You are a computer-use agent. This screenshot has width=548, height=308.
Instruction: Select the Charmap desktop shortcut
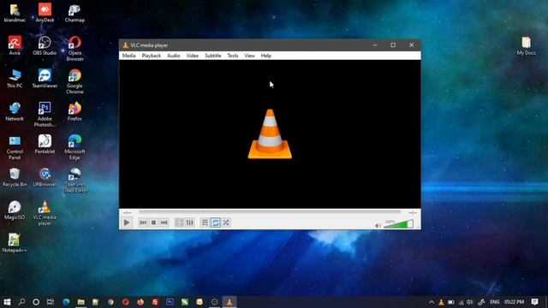point(74,13)
